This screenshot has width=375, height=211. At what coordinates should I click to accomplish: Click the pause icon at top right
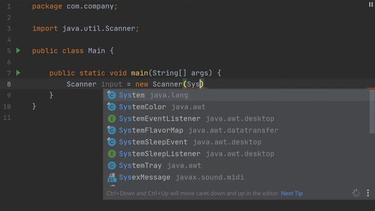[371, 4]
